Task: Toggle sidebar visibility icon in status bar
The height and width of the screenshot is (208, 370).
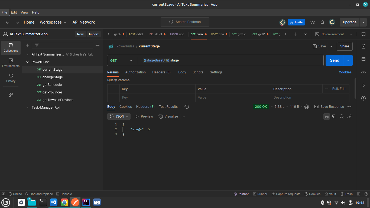Action: (x=3, y=194)
